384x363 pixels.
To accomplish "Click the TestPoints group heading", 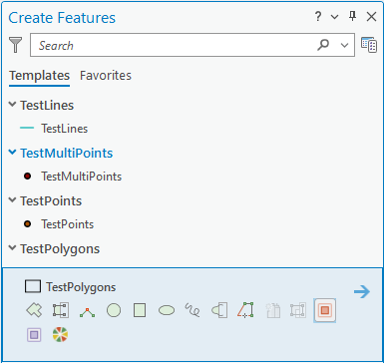I will (x=51, y=201).
